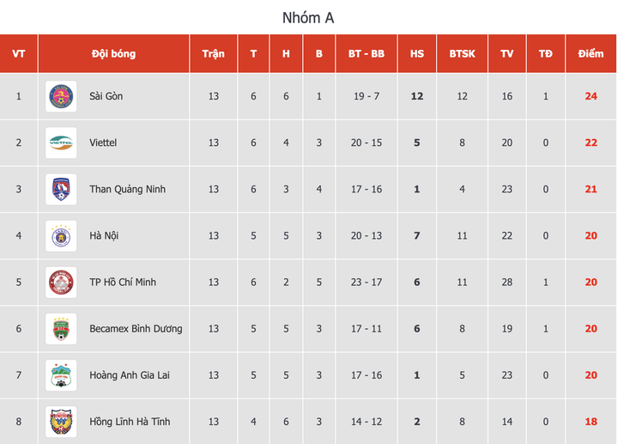Open the Sài Gòn team name link
The width and height of the screenshot is (618, 444).
tap(106, 96)
